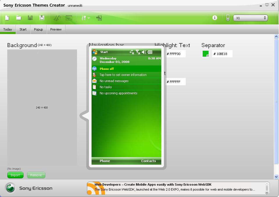This screenshot has width=279, height=197.
Task: Click the battery icon in phone preview
Action: click(150, 52)
